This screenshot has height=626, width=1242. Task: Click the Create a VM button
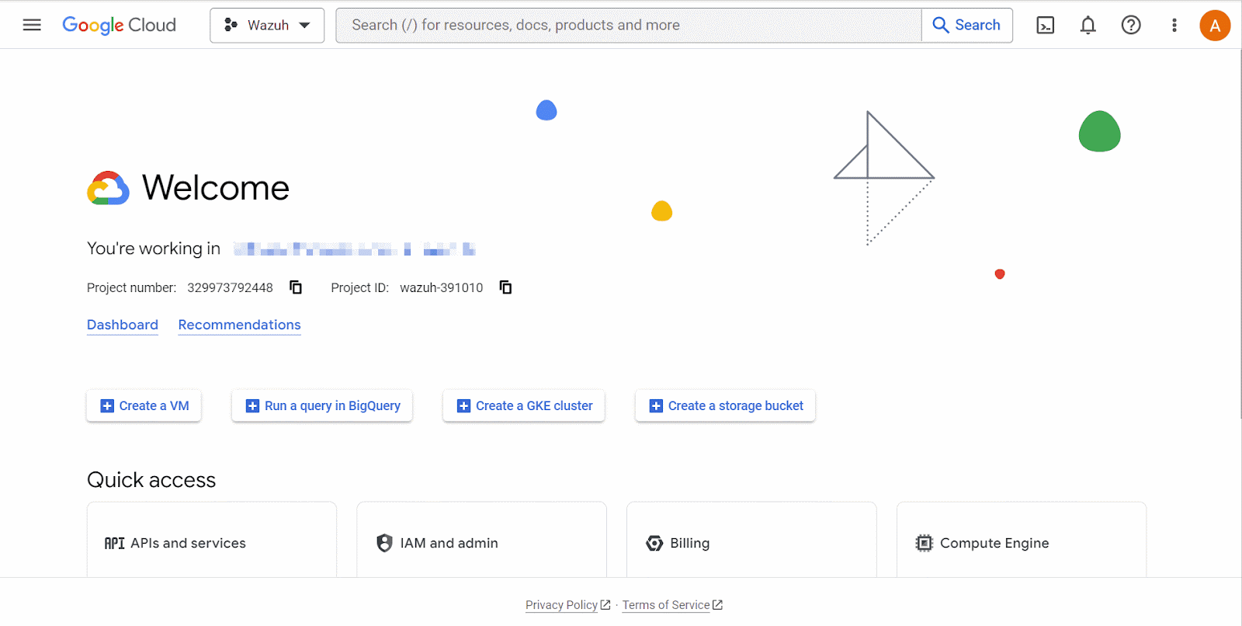pos(143,405)
